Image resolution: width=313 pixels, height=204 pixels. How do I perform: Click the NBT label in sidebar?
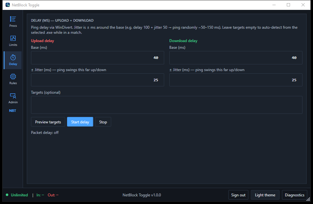12,111
